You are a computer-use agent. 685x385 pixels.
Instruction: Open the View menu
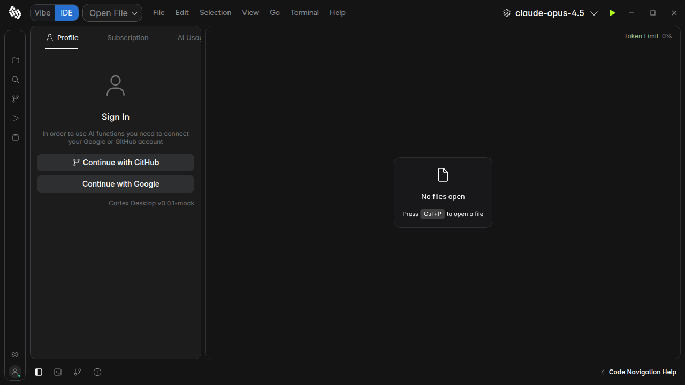click(250, 12)
